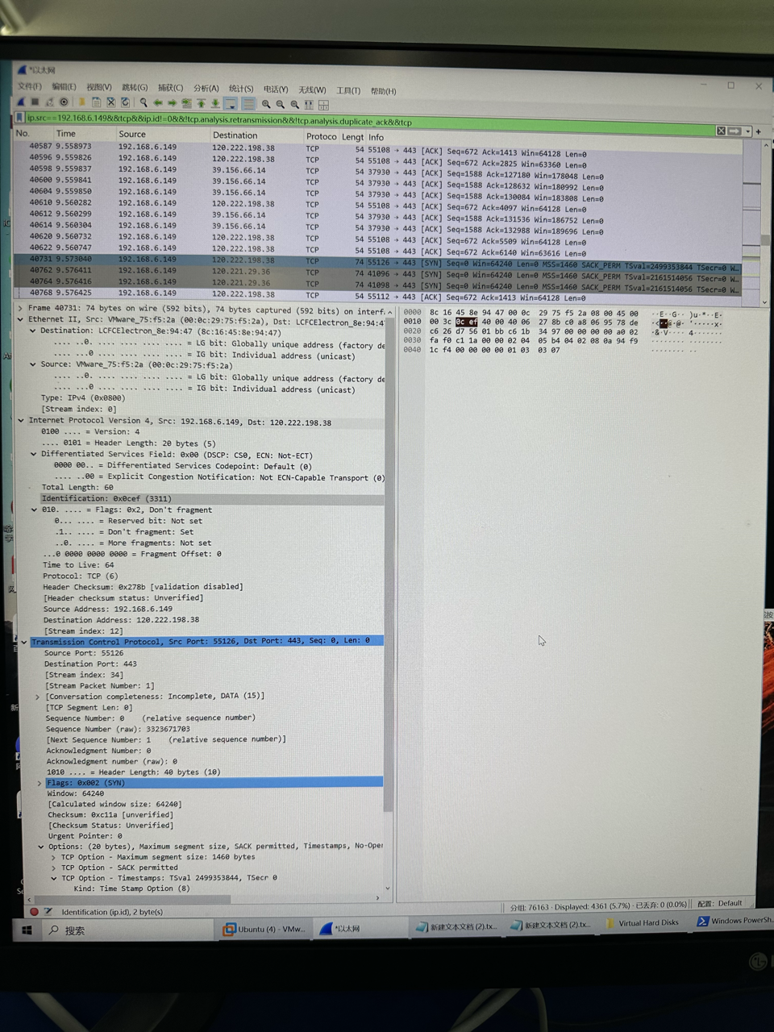
Task: Toggle auto-scroll during live capture
Action: click(x=231, y=104)
